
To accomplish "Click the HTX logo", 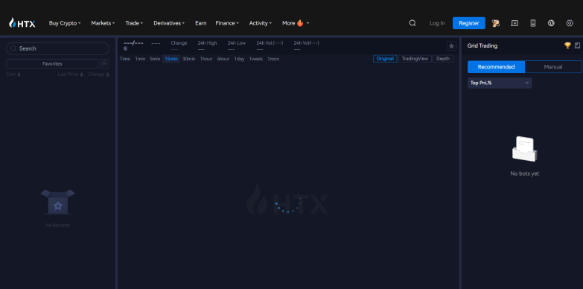I will click(22, 23).
